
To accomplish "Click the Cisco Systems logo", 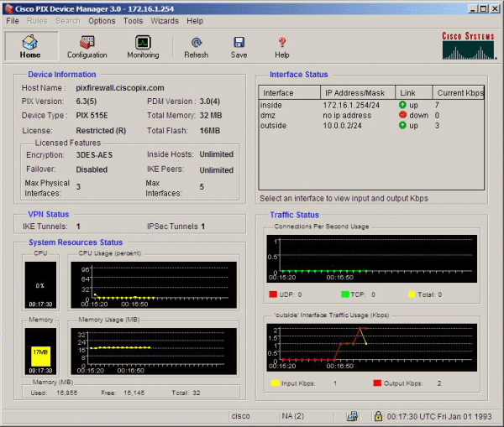I will click(468, 46).
